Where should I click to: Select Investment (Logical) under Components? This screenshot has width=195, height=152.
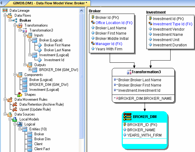pos(44,90)
